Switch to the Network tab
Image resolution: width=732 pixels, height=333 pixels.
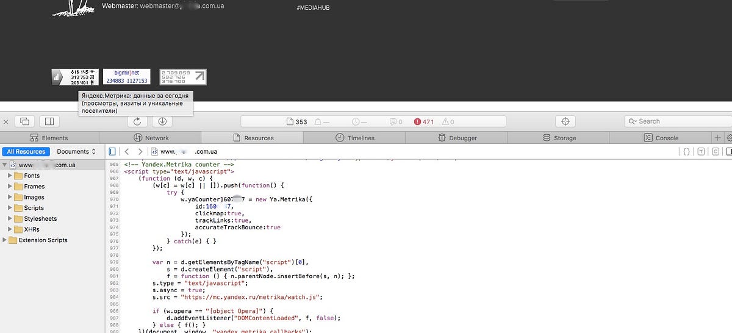pyautogui.click(x=151, y=138)
